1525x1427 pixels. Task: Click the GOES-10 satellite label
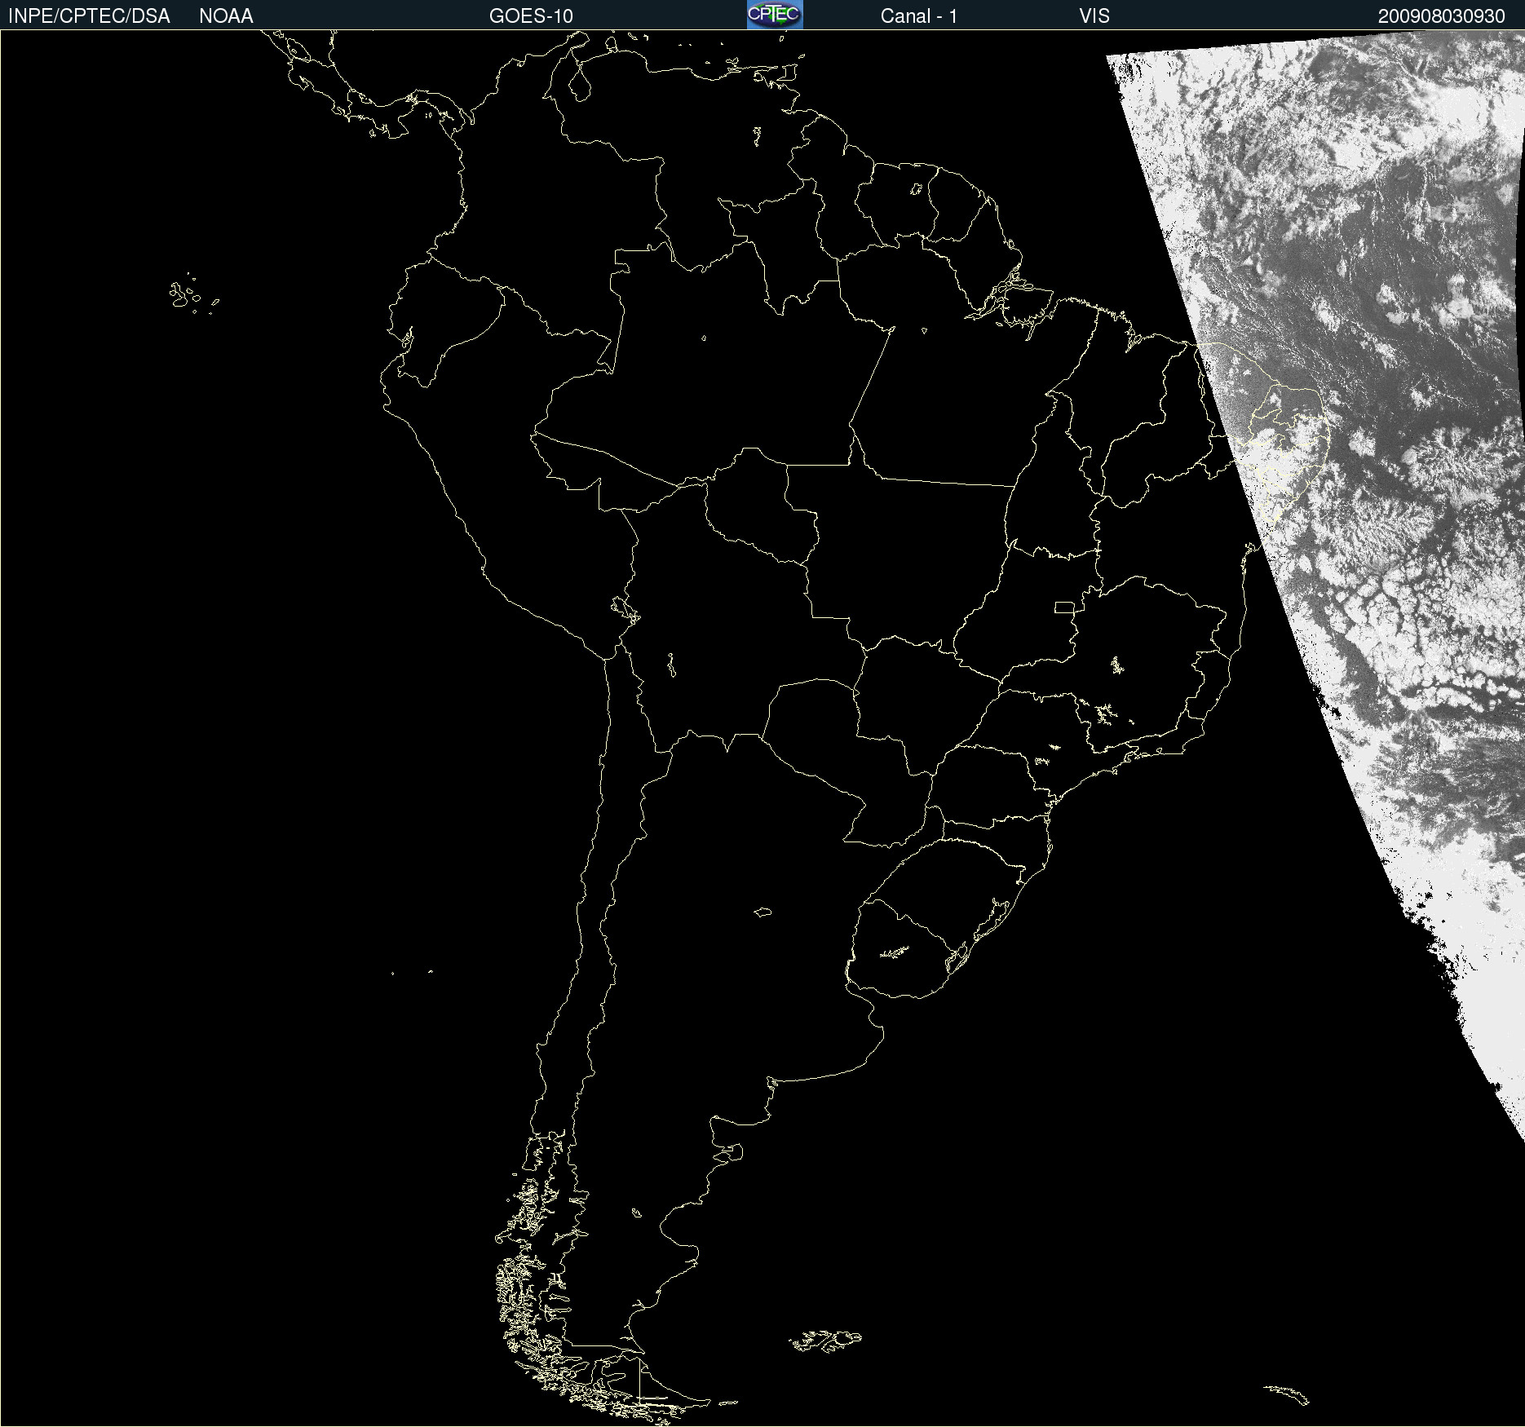pyautogui.click(x=531, y=16)
